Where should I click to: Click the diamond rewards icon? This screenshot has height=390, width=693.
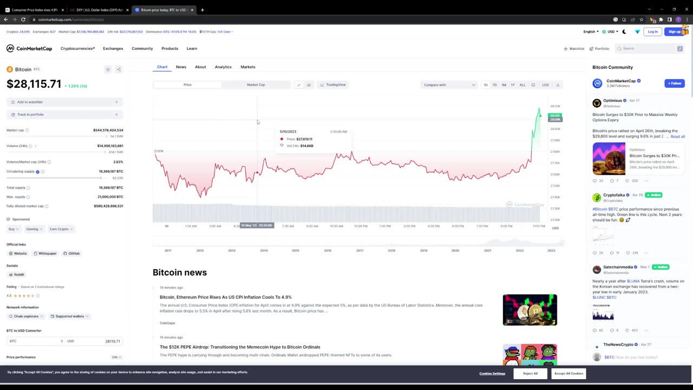pyautogui.click(x=637, y=31)
